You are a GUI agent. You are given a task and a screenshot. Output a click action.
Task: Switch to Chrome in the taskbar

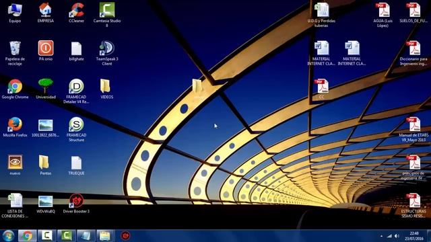pyautogui.click(x=27, y=236)
